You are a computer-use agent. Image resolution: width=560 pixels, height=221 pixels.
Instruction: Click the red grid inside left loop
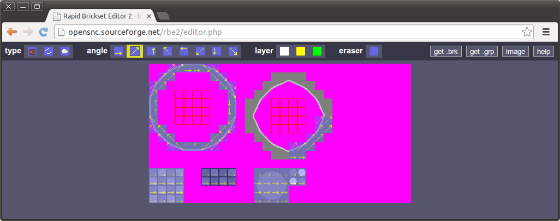[193, 107]
